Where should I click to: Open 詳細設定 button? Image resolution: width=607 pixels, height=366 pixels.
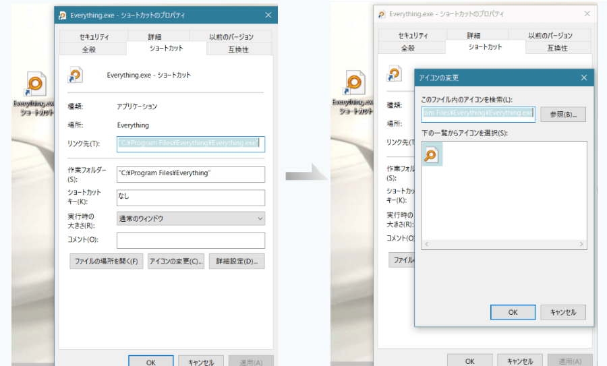coord(237,261)
